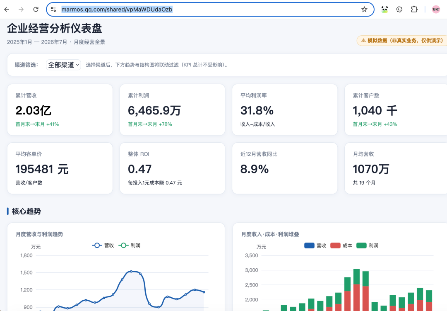Reload the page with the refresh icon
The width and height of the screenshot is (447, 311).
pos(36,10)
